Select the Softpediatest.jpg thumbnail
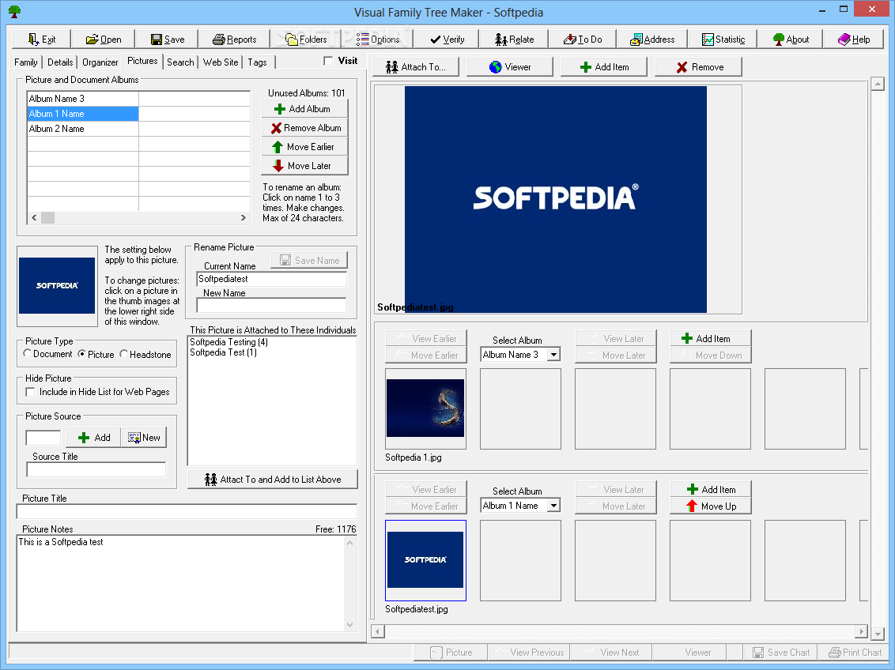This screenshot has width=895, height=670. 426,560
